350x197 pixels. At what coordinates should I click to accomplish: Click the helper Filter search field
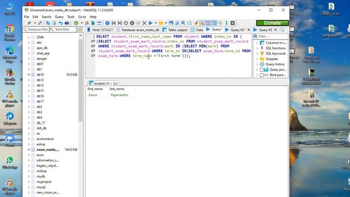click(x=271, y=37)
